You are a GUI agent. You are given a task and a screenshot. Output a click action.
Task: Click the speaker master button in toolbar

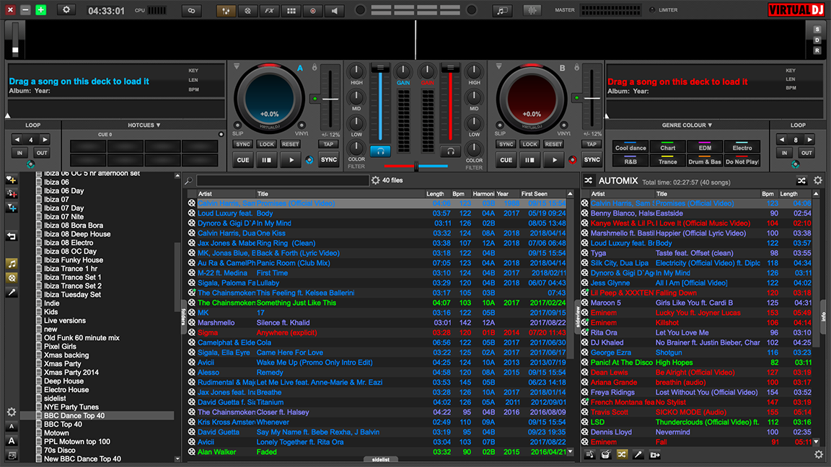tap(335, 11)
